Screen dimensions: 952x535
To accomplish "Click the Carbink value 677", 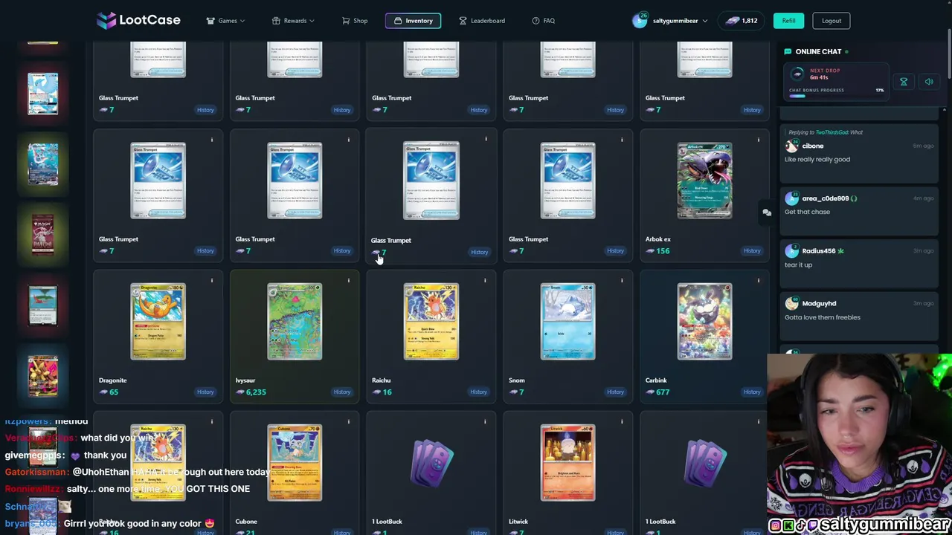I will click(x=657, y=392).
